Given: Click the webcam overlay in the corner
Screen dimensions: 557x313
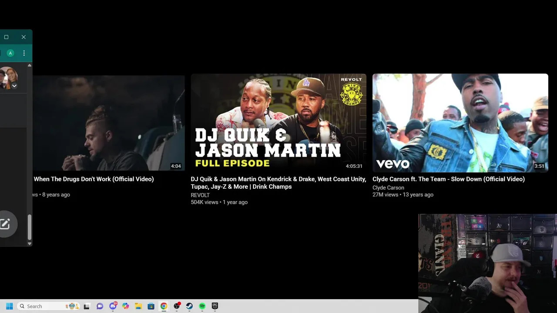Looking at the screenshot, I should [487, 263].
